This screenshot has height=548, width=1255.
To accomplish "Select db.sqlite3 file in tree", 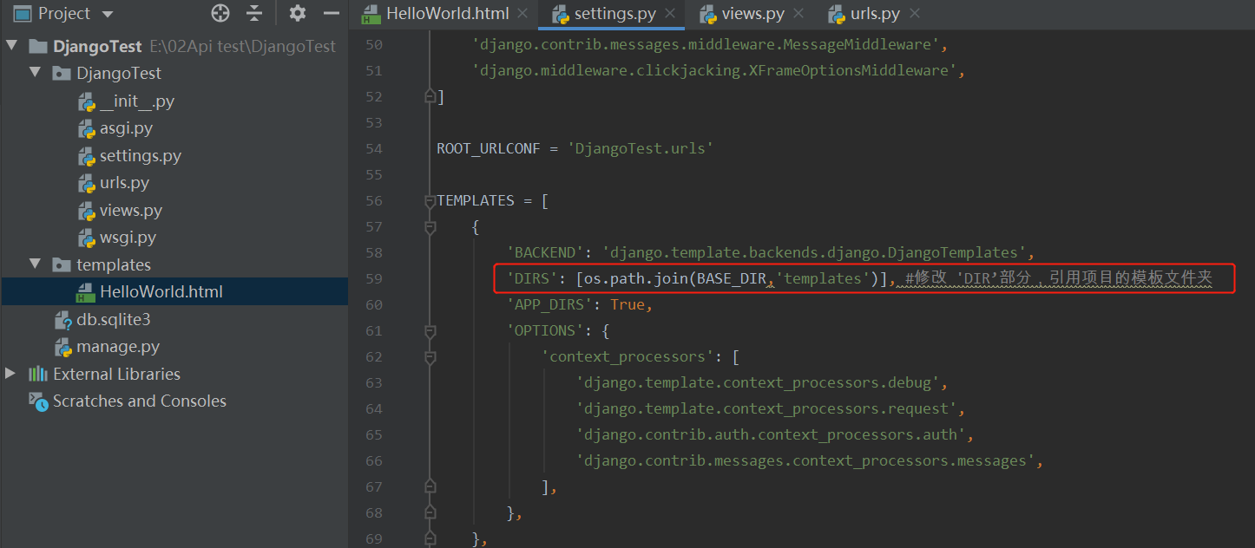I will point(114,320).
